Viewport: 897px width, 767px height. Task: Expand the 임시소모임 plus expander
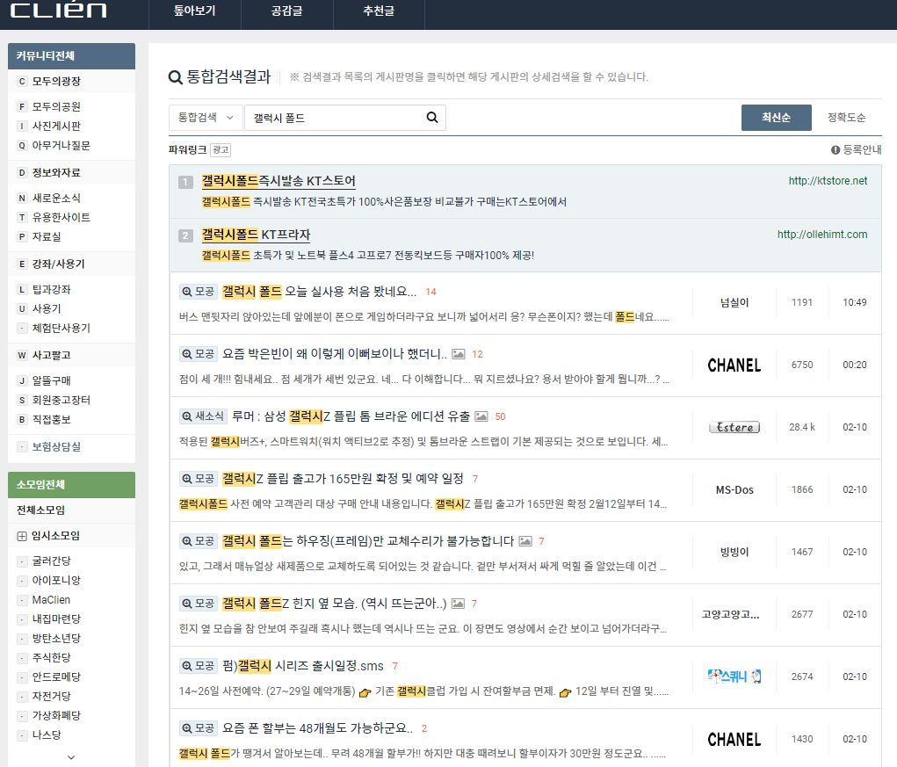[x=22, y=536]
